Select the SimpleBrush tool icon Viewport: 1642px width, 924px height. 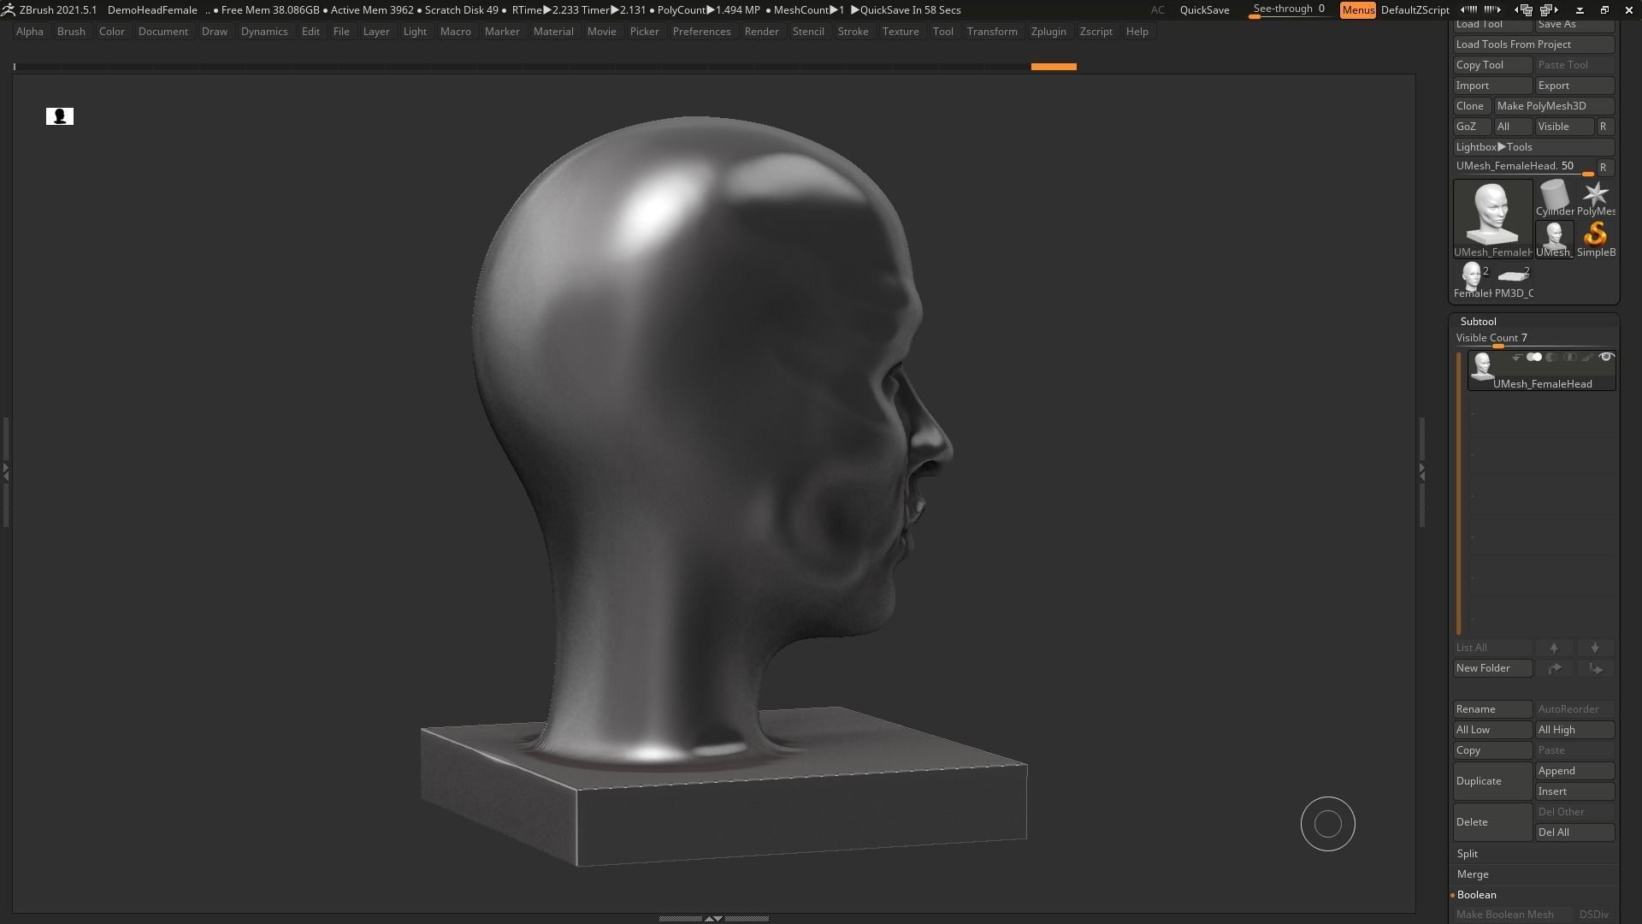coord(1596,239)
